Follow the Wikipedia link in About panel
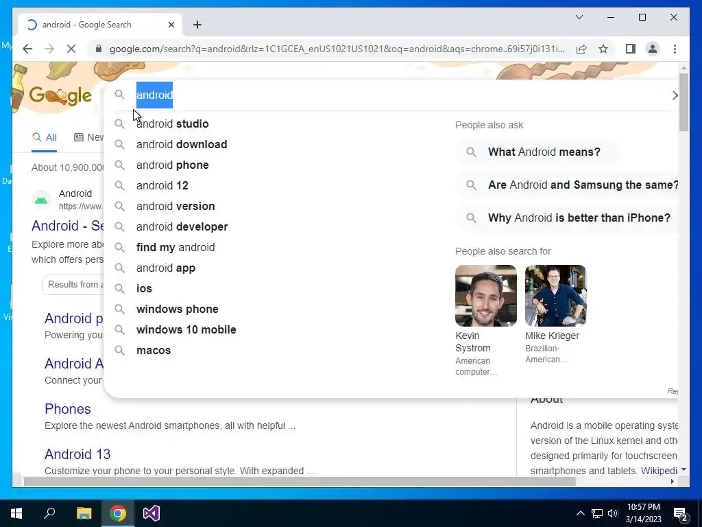Screen dimensions: 702x527 [x=659, y=471]
